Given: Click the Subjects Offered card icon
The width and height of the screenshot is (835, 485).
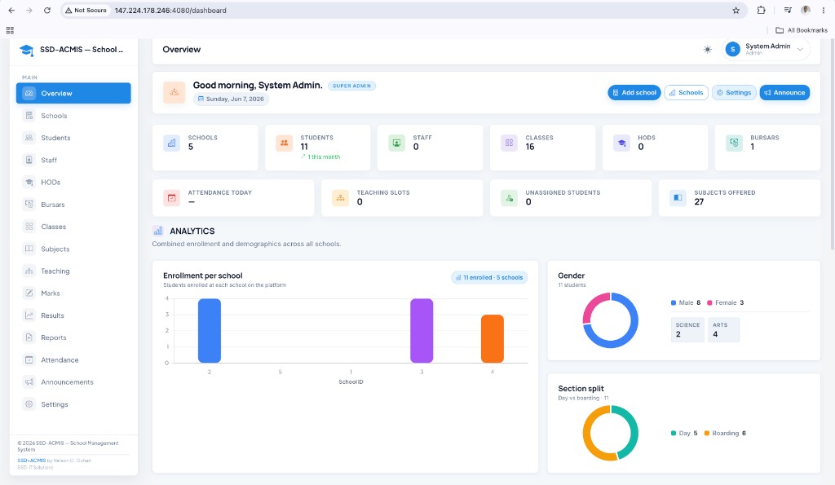Looking at the screenshot, I should (x=678, y=198).
